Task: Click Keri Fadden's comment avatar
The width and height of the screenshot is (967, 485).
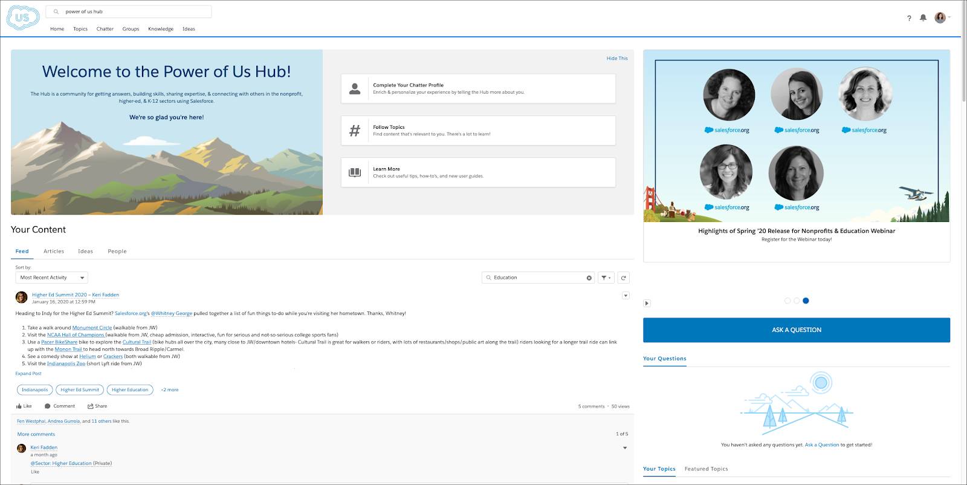Action: tap(21, 448)
